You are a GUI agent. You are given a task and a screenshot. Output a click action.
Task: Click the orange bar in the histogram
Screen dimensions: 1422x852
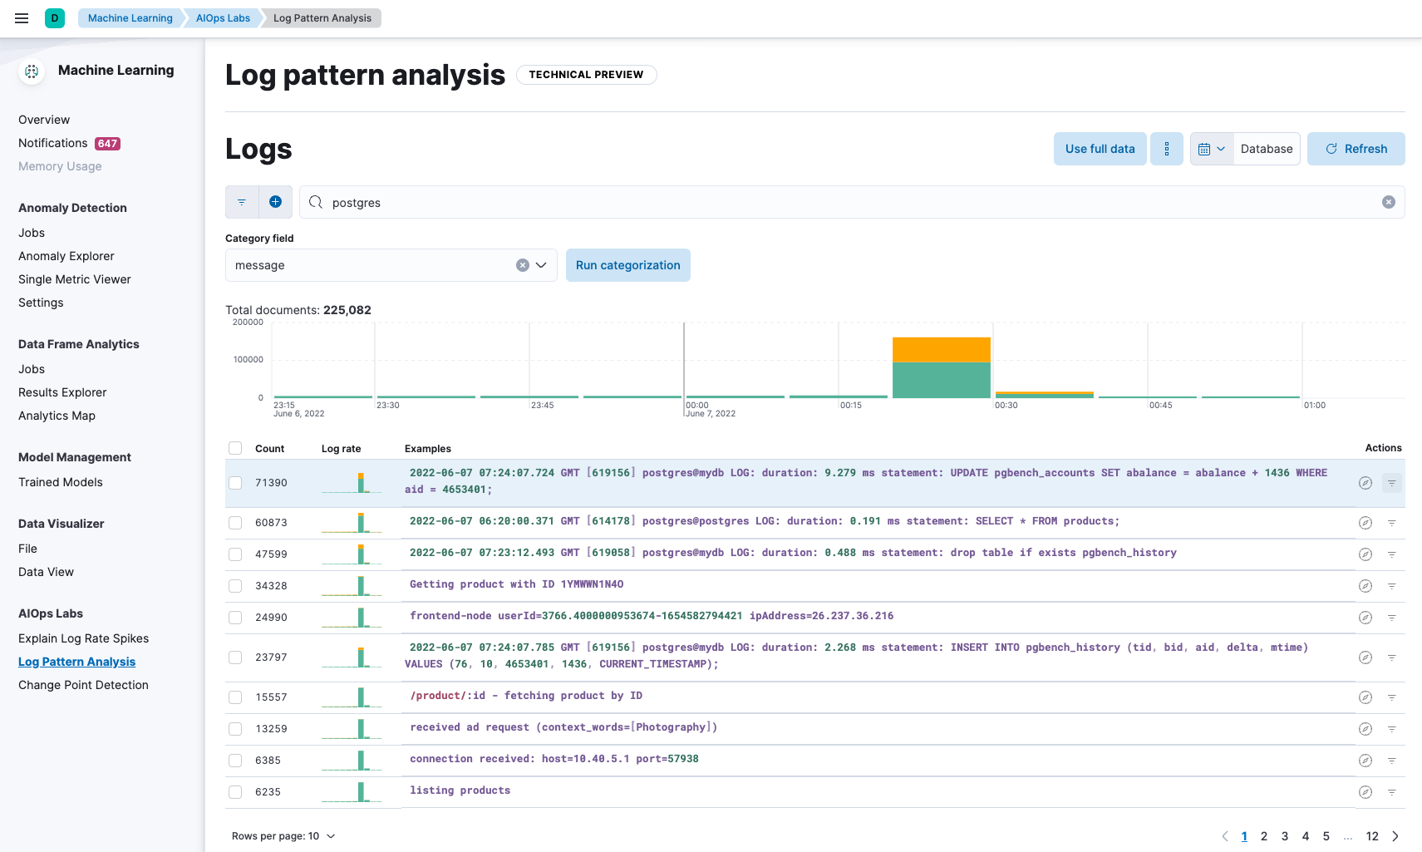tap(941, 350)
